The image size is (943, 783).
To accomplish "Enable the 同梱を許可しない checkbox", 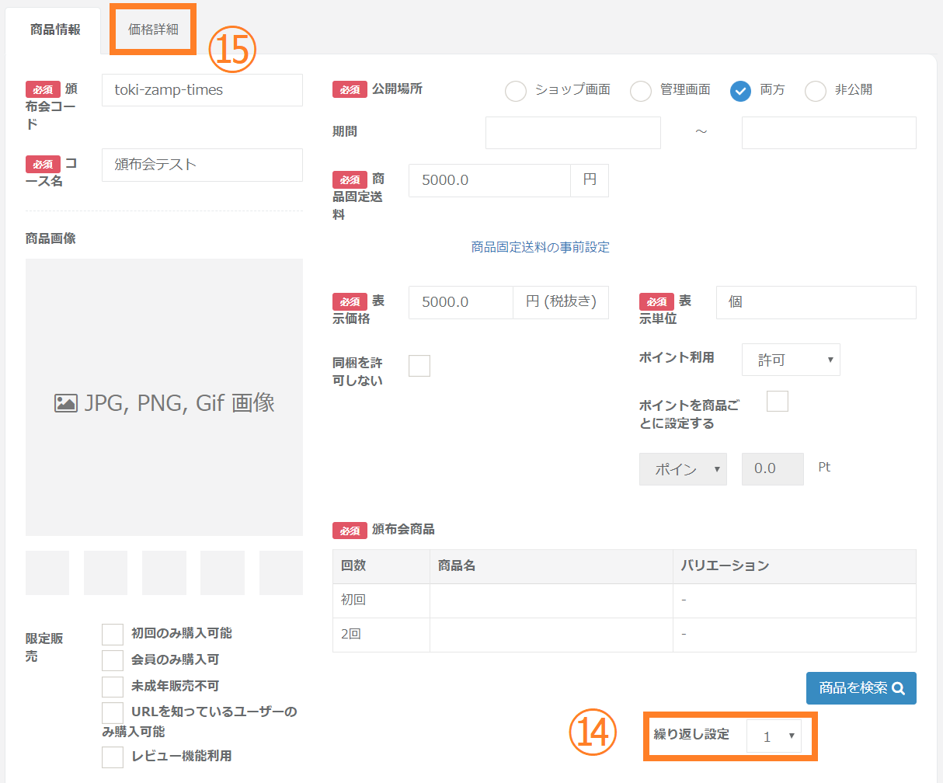I will pos(419,366).
